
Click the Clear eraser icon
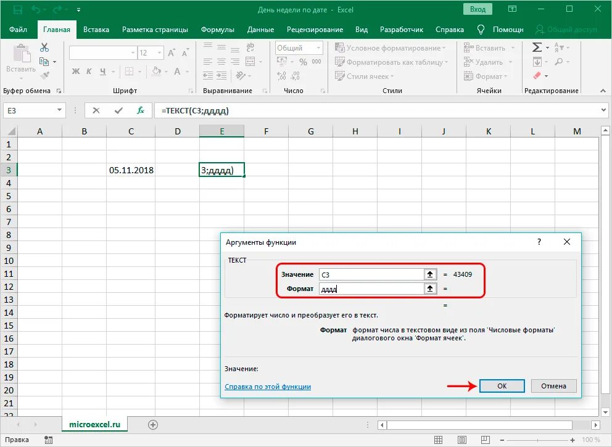tap(537, 76)
